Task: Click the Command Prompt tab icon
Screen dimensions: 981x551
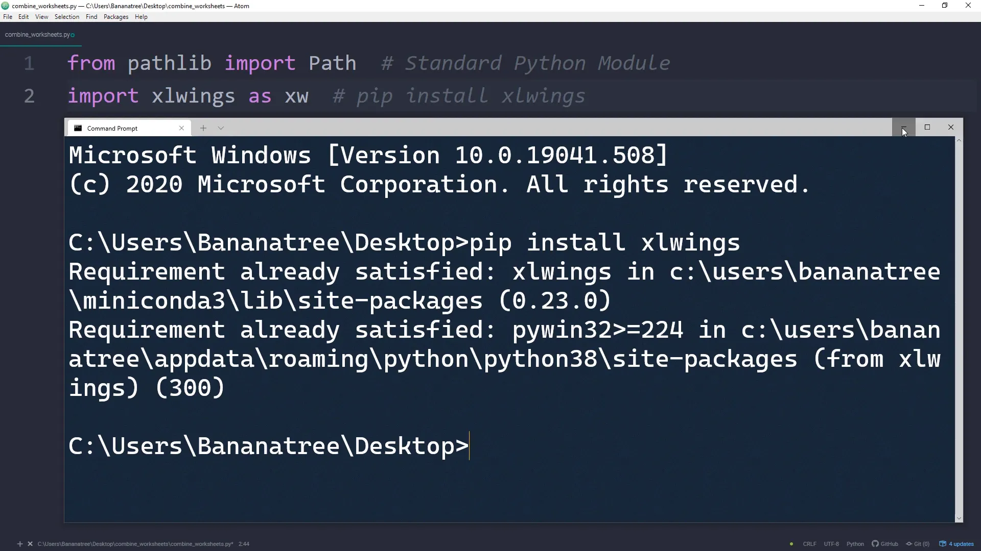Action: click(78, 128)
